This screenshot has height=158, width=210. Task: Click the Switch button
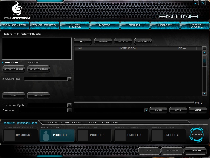158,110
